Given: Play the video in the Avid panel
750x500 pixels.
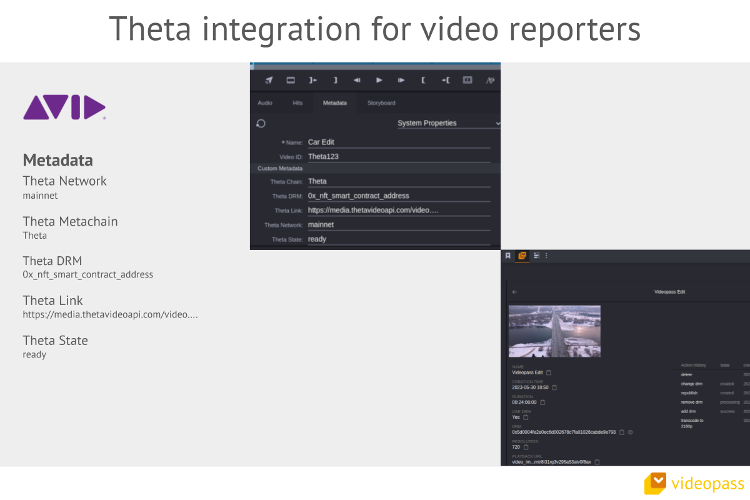Looking at the screenshot, I should coord(379,80).
